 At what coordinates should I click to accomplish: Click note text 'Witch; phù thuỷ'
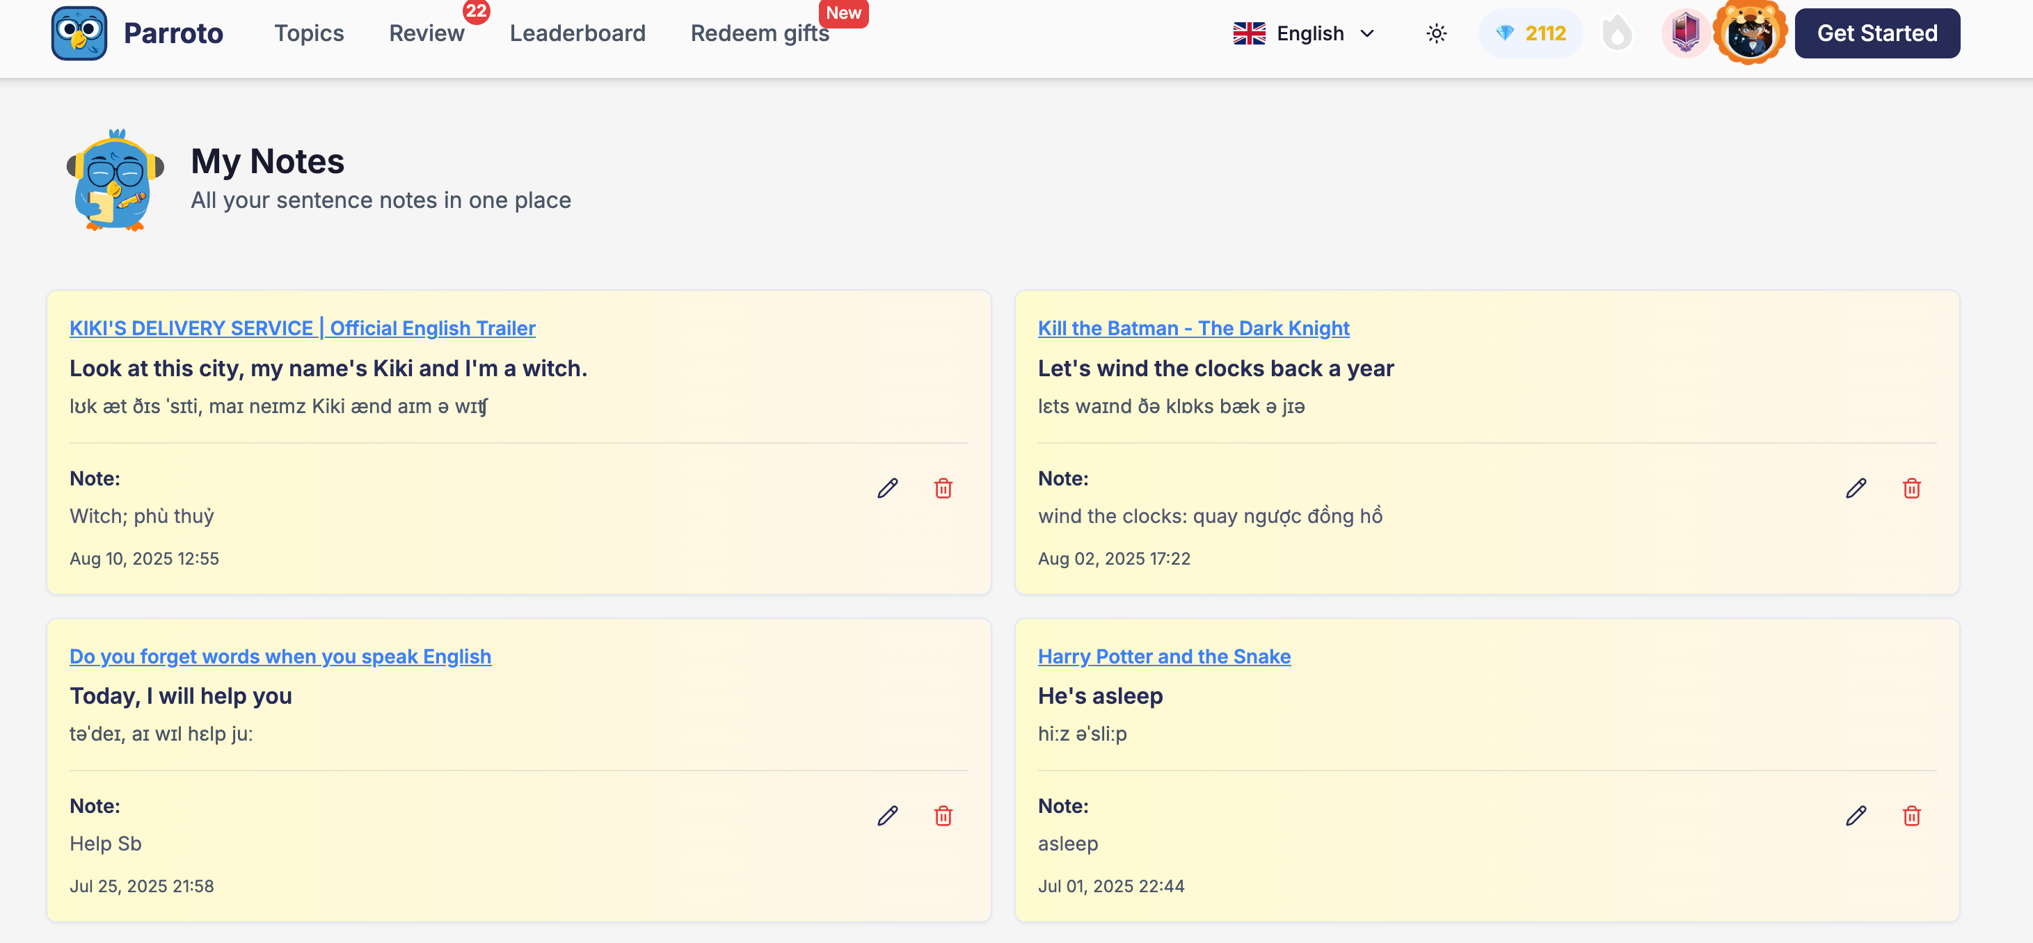tap(142, 516)
